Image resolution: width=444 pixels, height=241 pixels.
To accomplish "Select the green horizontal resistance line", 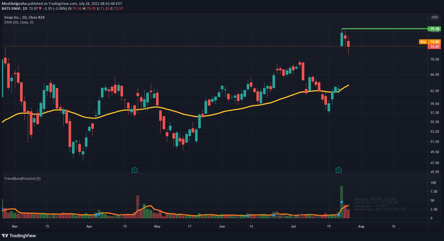I will (x=384, y=29).
